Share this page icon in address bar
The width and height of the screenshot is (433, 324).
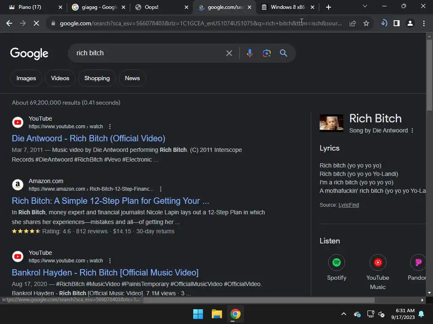pos(353,24)
